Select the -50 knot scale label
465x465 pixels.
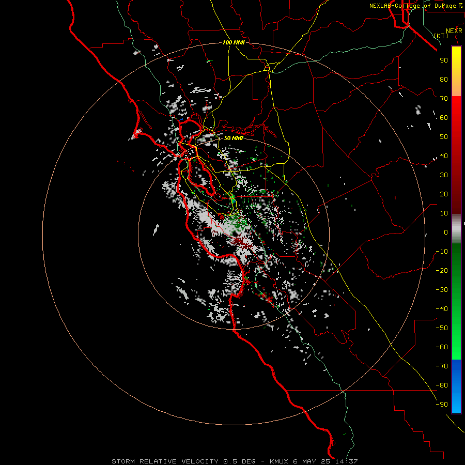pos(442,328)
